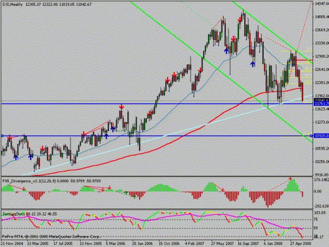Select the Fibonacci "50.0" level label

308,75
